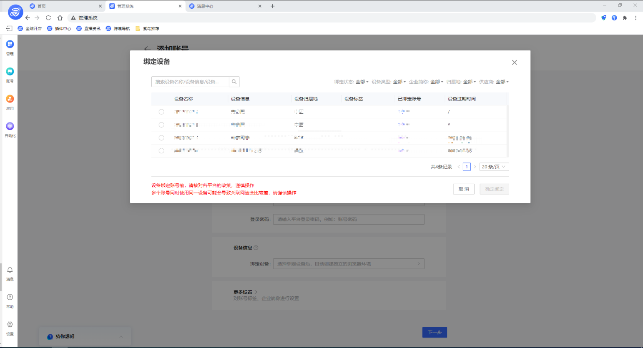Open the 绑定状态 filter dropdown

point(361,82)
